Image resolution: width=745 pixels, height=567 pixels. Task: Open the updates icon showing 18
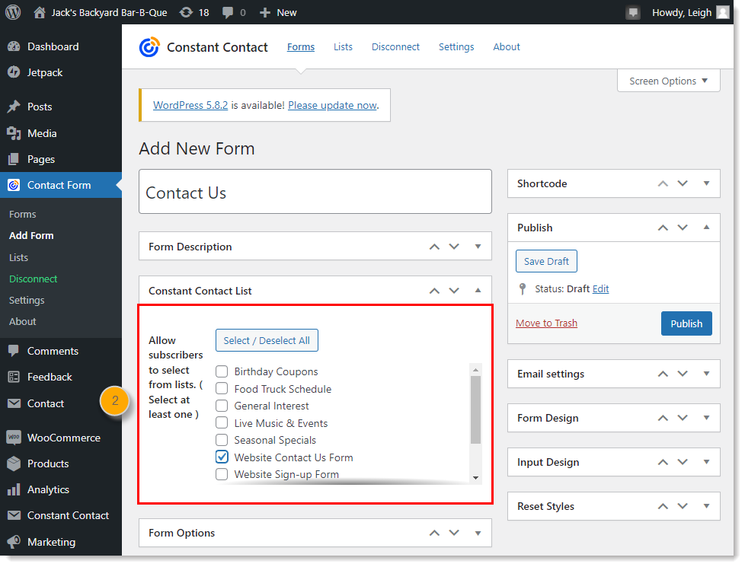[x=186, y=12]
